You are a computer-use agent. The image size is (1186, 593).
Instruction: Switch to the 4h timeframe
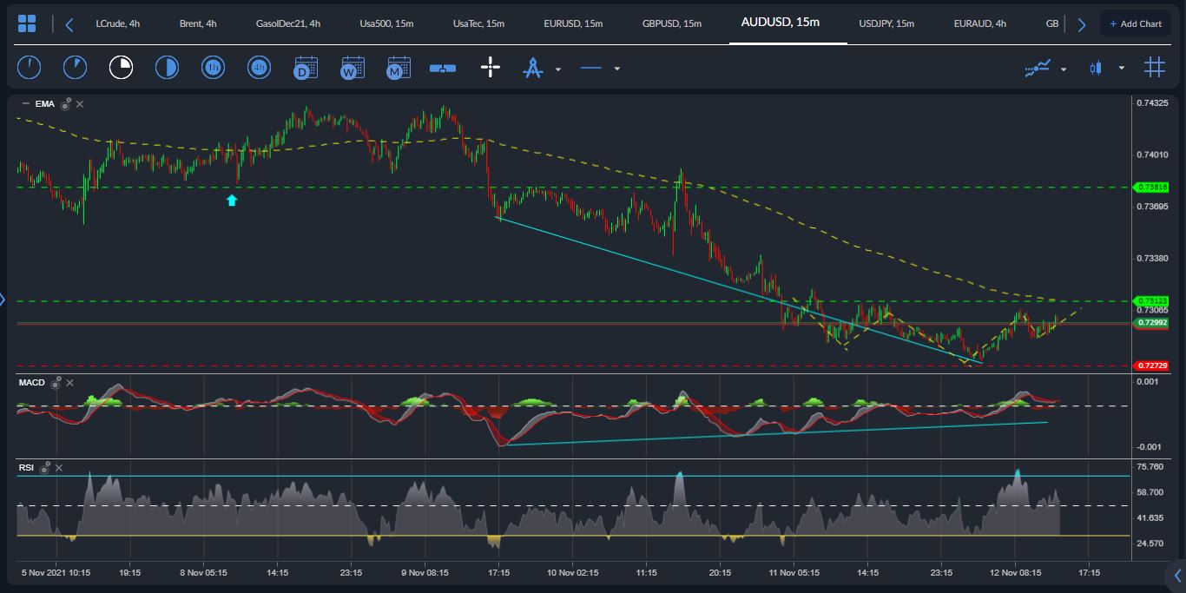coord(259,67)
